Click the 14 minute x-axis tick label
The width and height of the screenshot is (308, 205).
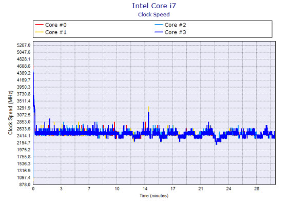pos(145,189)
